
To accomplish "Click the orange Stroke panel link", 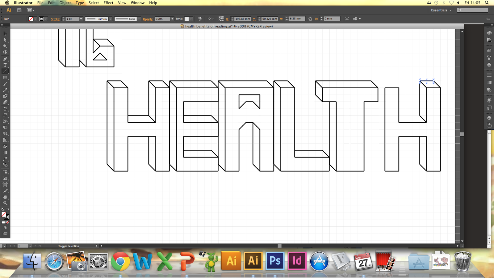I will [55, 19].
